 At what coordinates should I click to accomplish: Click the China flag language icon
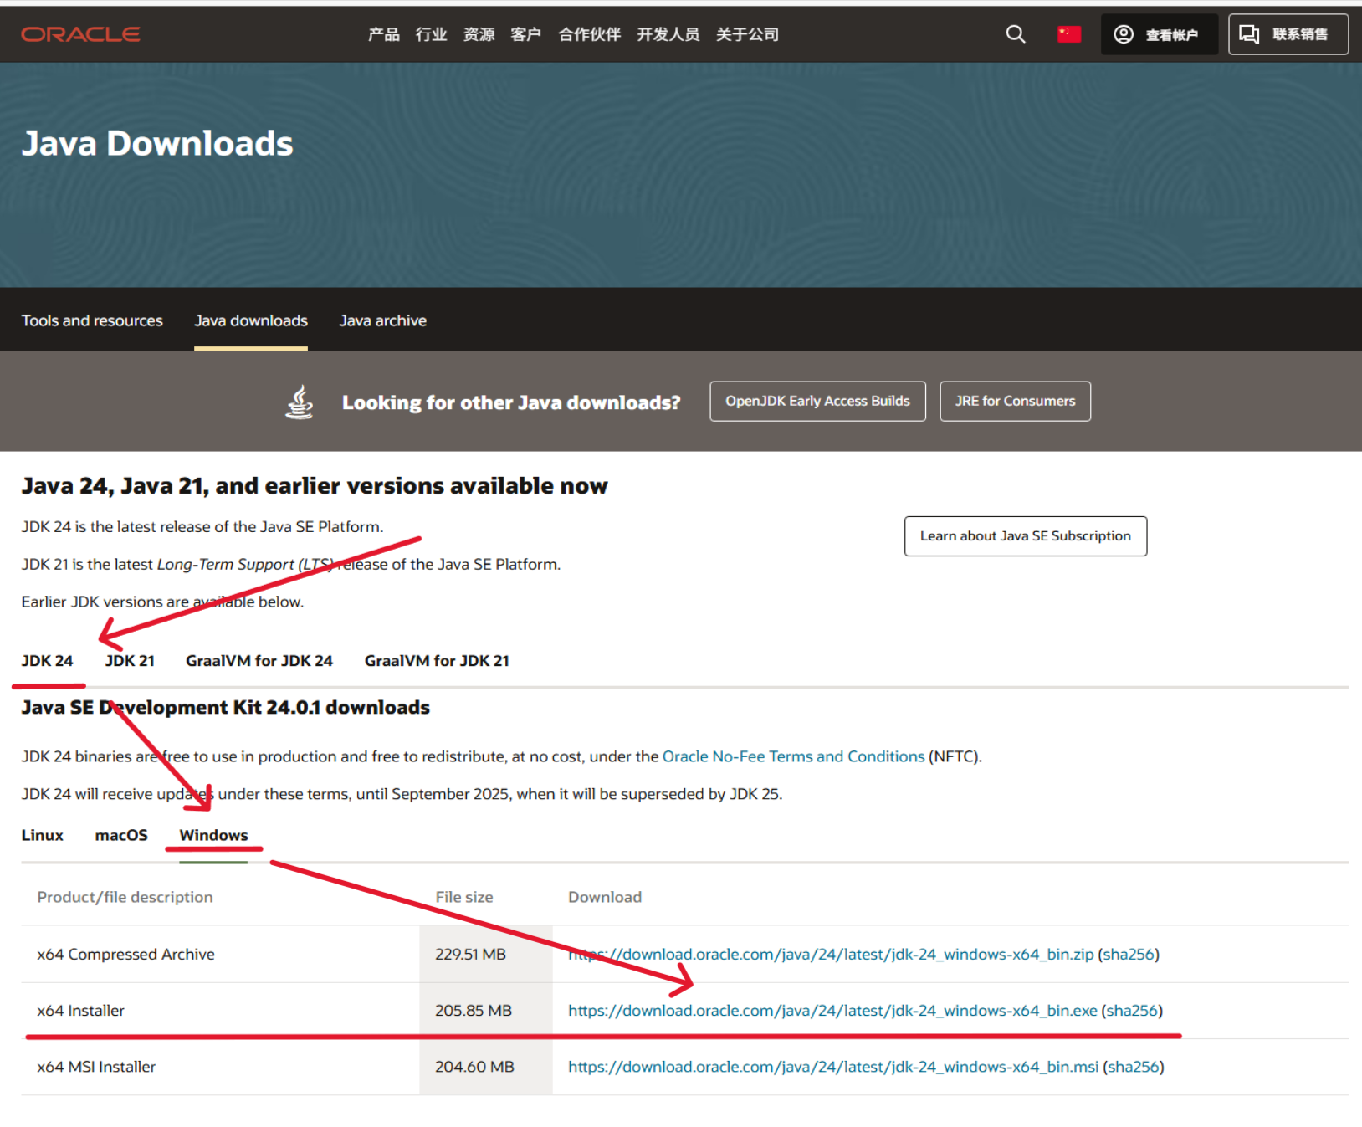pos(1068,33)
